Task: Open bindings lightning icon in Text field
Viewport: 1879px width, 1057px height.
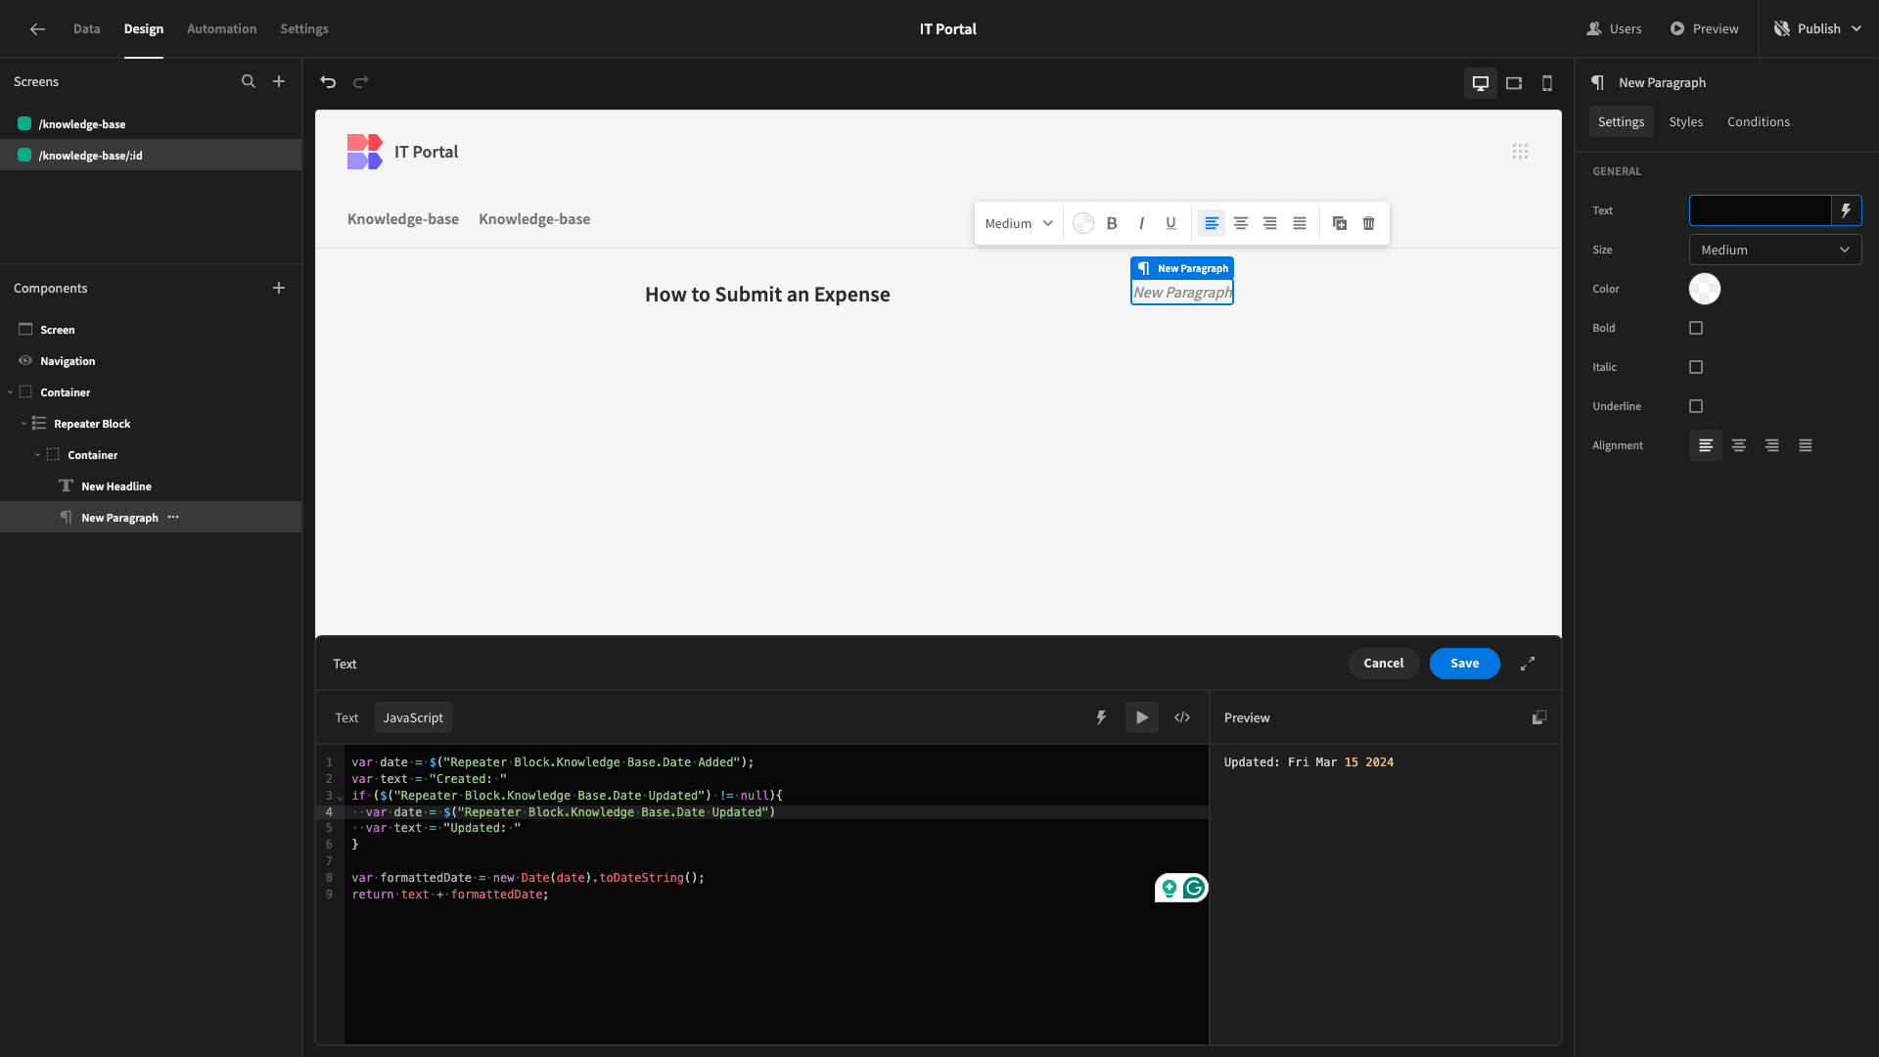Action: (x=1846, y=210)
